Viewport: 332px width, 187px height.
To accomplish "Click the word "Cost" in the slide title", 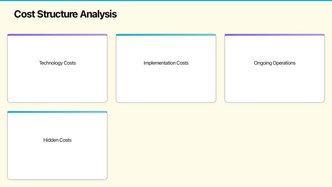I will click(x=24, y=14).
